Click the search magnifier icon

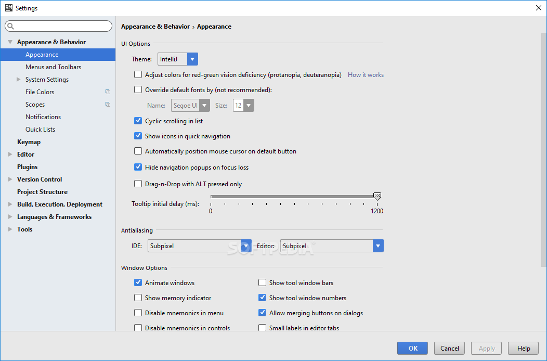click(x=11, y=26)
